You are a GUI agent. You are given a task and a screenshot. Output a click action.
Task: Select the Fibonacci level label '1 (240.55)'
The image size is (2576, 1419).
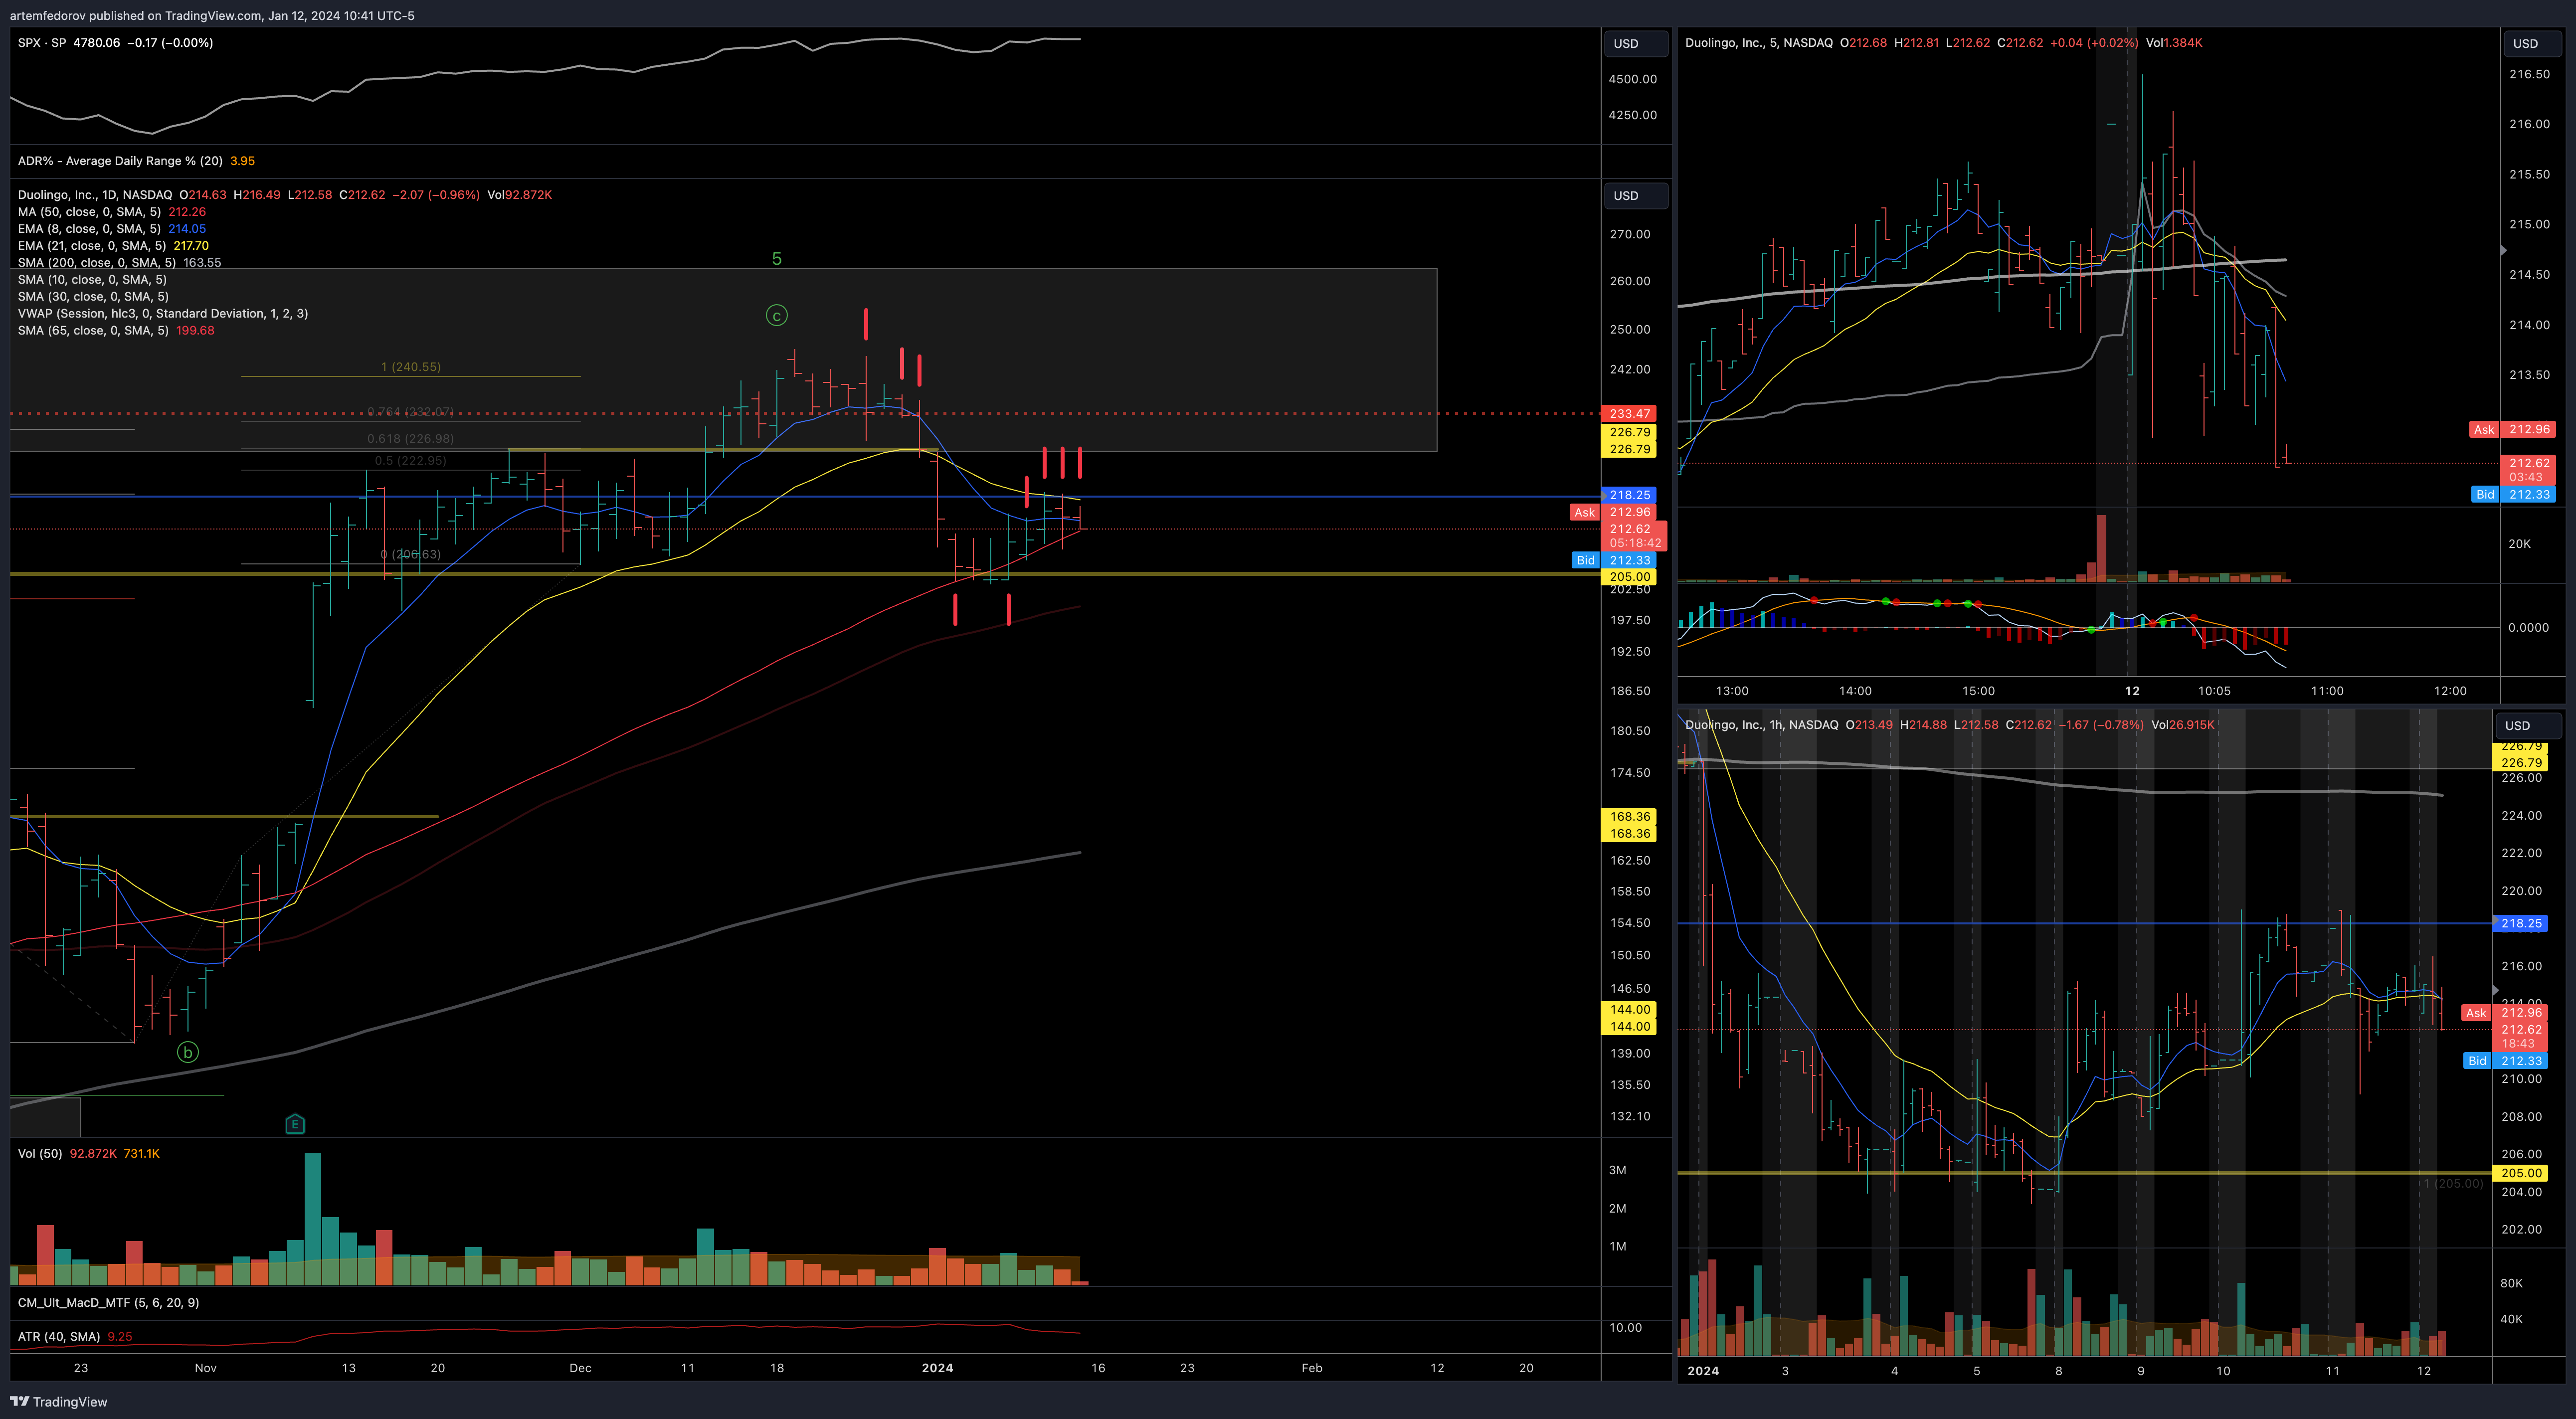(x=411, y=367)
